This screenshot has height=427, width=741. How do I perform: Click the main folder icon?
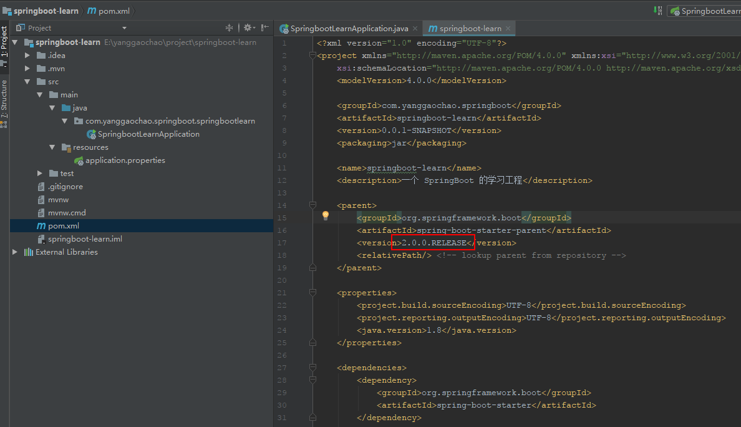coord(54,94)
